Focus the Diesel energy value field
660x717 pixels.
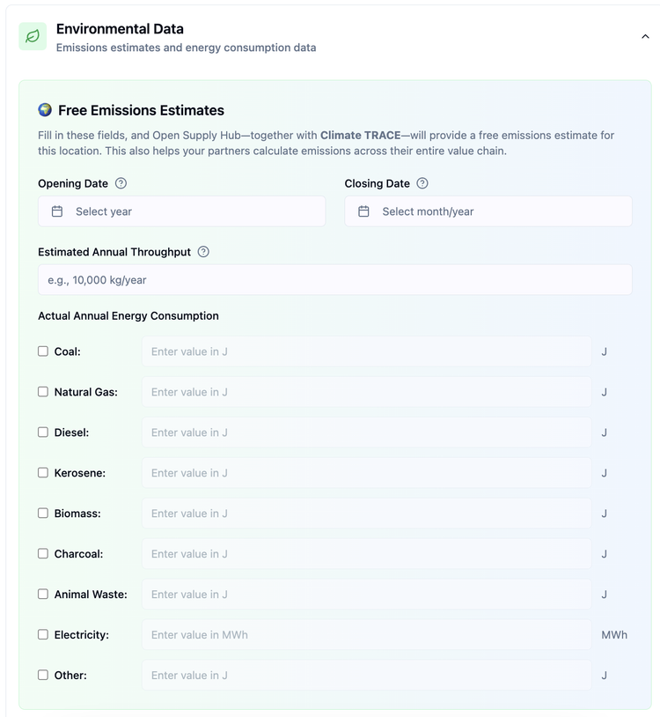point(366,432)
